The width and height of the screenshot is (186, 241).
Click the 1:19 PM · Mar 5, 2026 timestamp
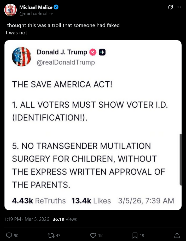coord(27,219)
